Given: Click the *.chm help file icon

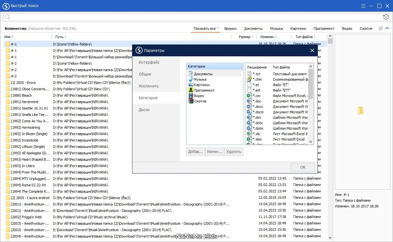Looking at the screenshot, I should tap(249, 79).
